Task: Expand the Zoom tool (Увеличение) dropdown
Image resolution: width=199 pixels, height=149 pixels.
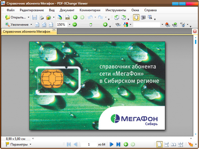Action: click(x=31, y=25)
